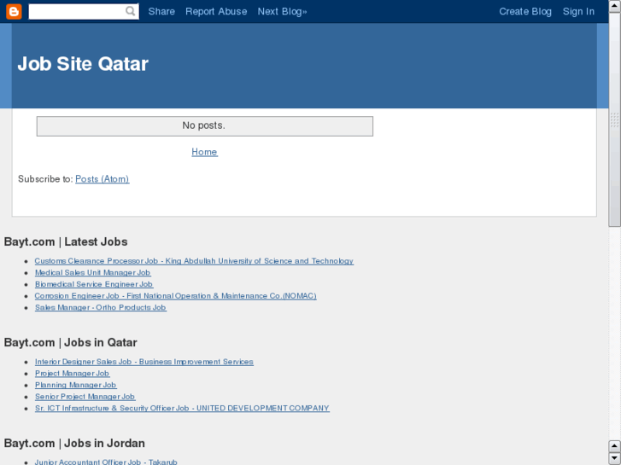Subscribe via Posts (Atom) link
621x465 pixels.
(103, 179)
